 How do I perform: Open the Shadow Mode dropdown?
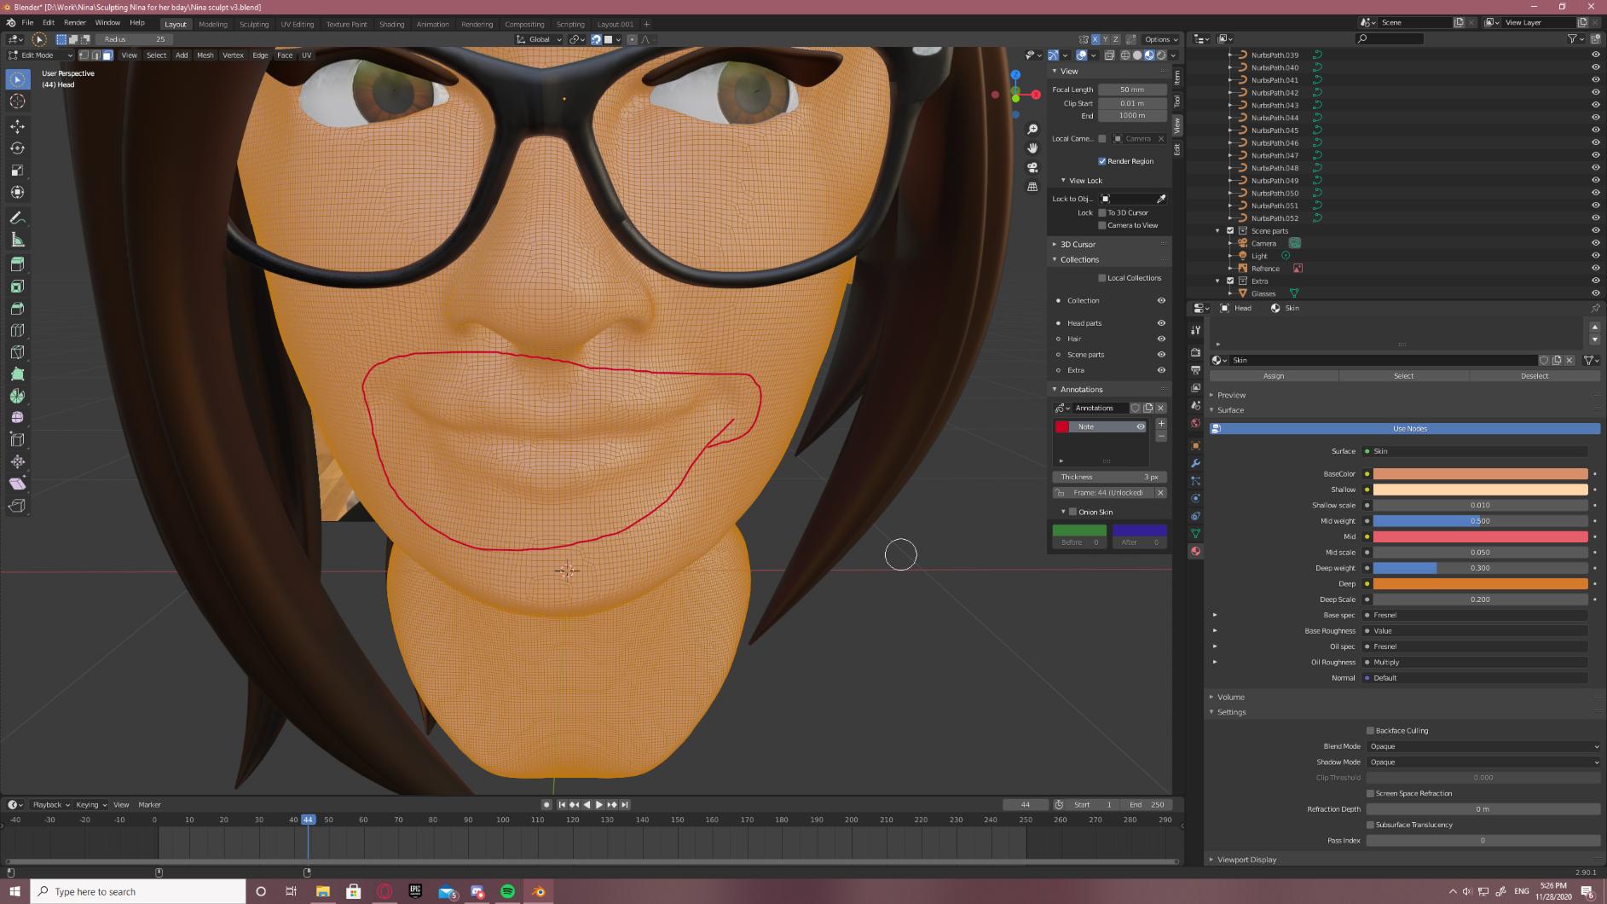[1483, 762]
